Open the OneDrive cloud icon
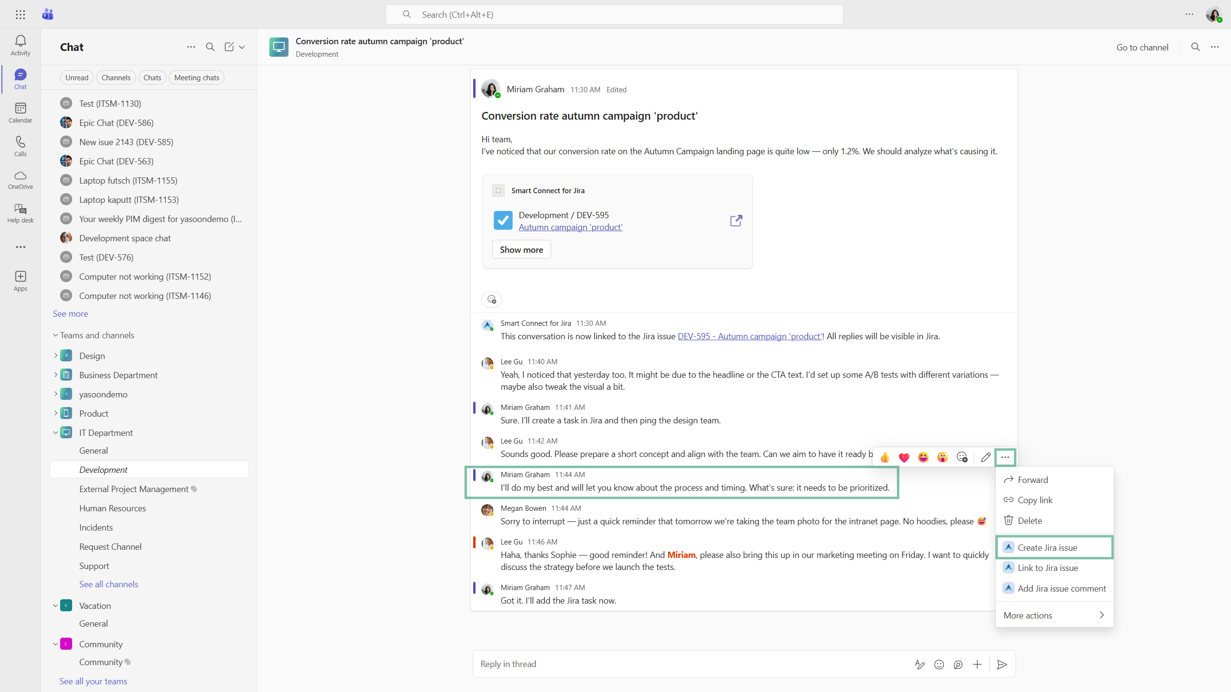Viewport: 1231px width, 692px height. click(x=20, y=180)
